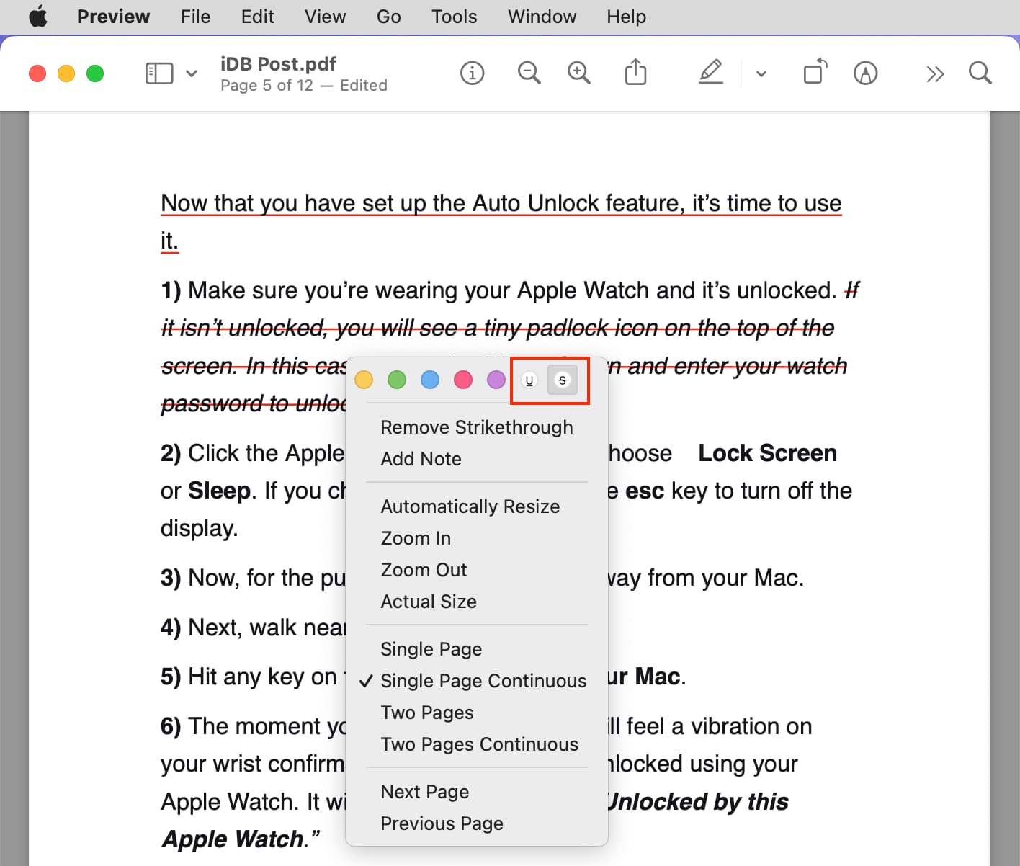1020x866 pixels.
Task: Open the Share toolbar button
Action: (635, 72)
